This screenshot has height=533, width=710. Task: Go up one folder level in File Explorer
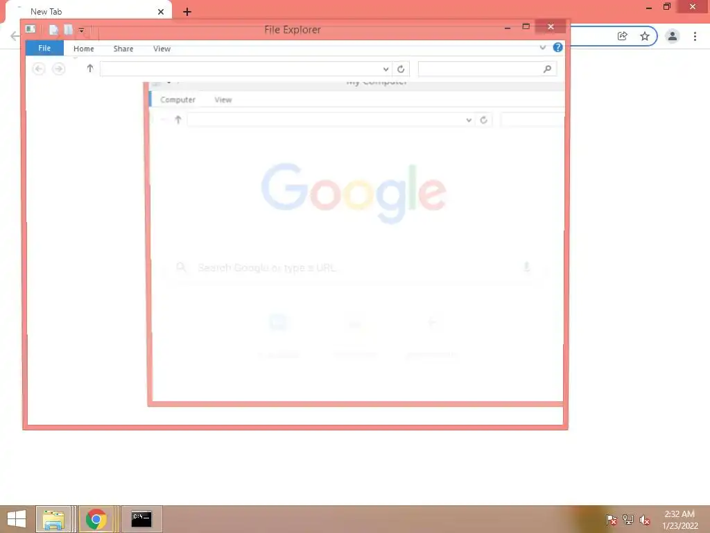tap(89, 69)
